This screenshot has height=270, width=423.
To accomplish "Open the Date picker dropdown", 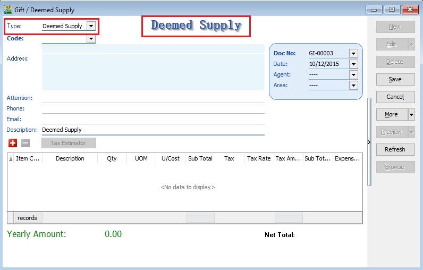I will click(353, 64).
